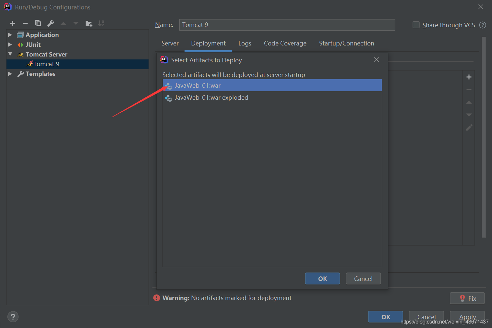Click the Share through VCS help icon
The height and width of the screenshot is (328, 492).
(483, 25)
